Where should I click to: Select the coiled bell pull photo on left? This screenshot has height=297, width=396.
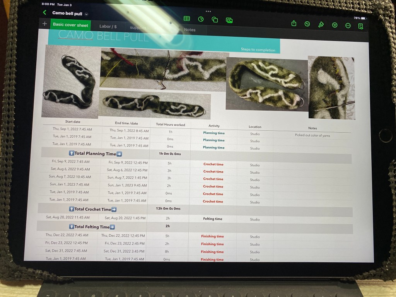[69, 82]
